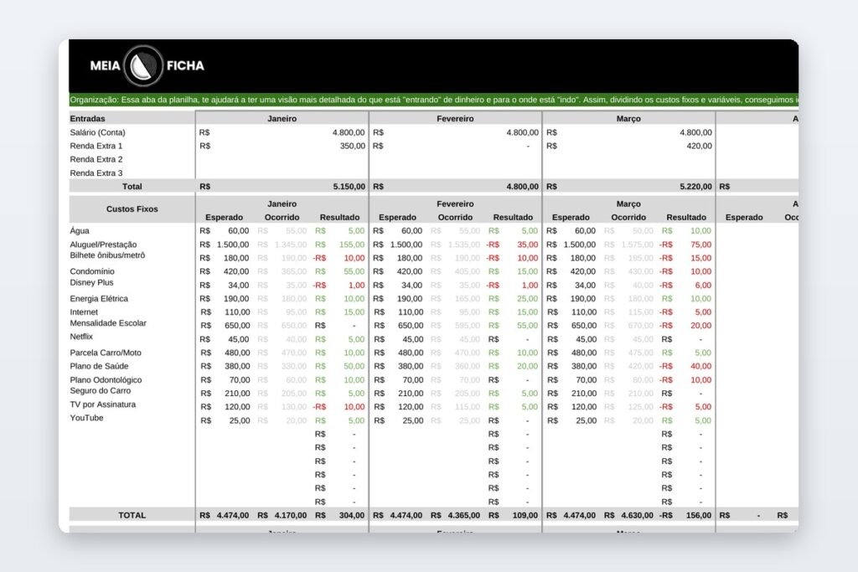The width and height of the screenshot is (858, 572).
Task: Select the Renda Extra 3 row label
Action: (96, 173)
